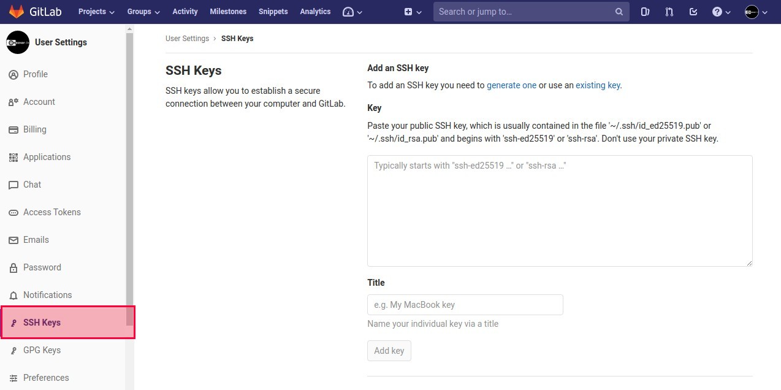The image size is (781, 390).
Task: Click the Billing credit card icon
Action: 13,130
